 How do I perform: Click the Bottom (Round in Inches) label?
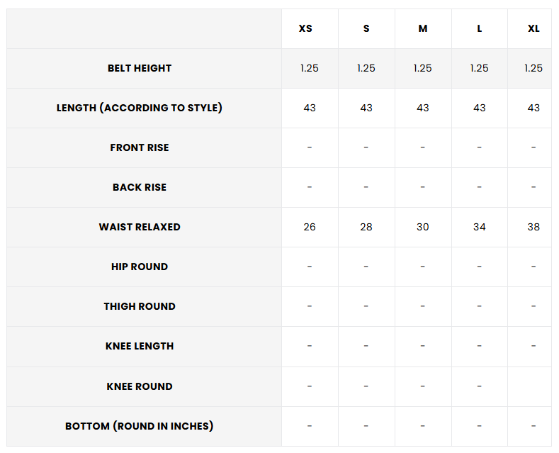(x=140, y=426)
